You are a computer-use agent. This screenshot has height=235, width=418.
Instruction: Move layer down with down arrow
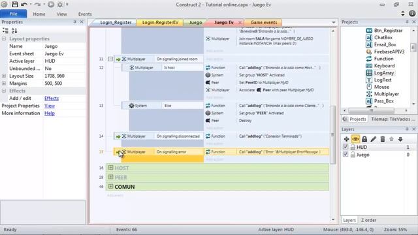pos(400,139)
